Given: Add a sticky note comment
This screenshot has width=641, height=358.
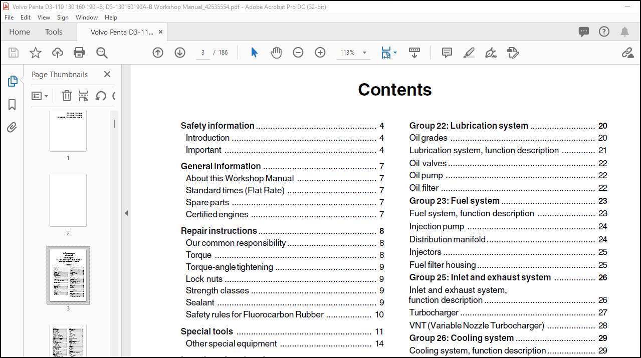Looking at the screenshot, I should (447, 53).
